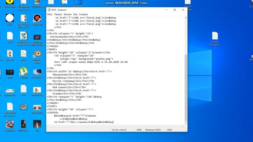Click the horizontal scrollbar left arrow in Notepad
Image resolution: width=253 pixels, height=142 pixels.
47,126
